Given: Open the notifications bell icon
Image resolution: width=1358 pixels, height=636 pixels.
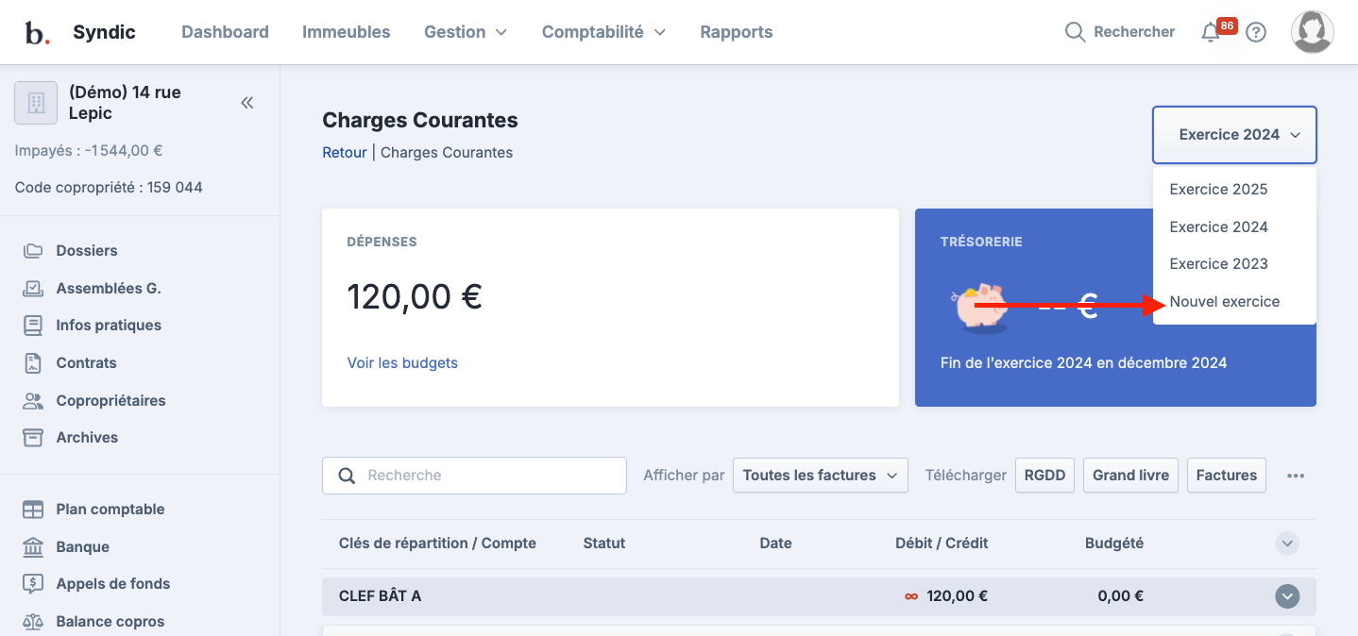Looking at the screenshot, I should pos(1211,32).
